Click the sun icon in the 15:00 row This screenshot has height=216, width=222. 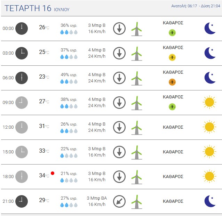(209, 151)
